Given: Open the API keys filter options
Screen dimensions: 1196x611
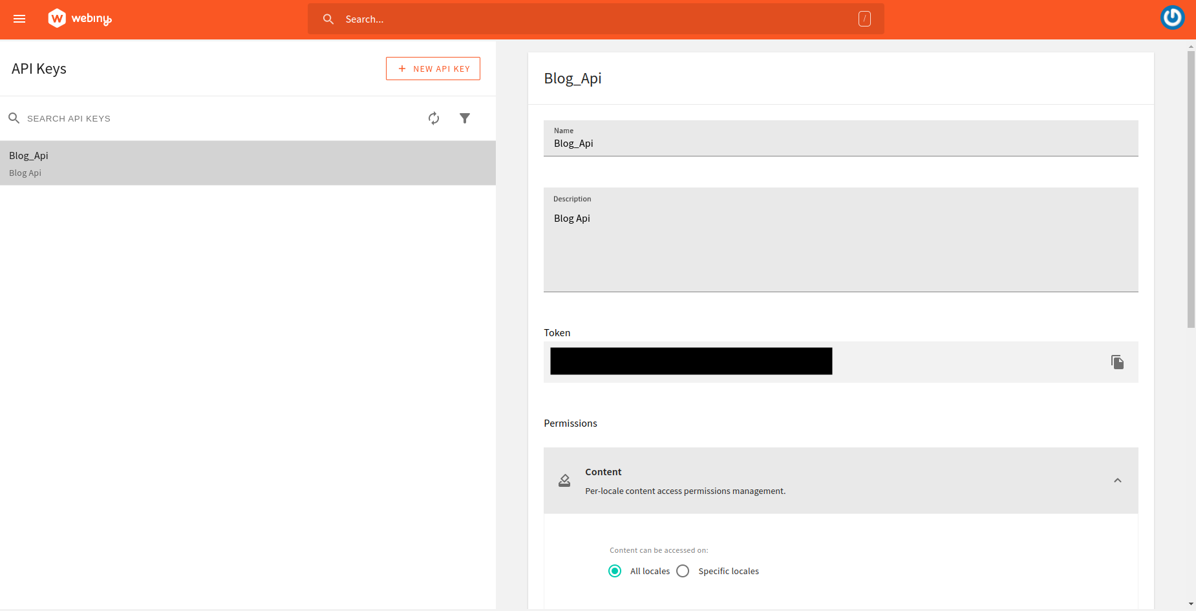Looking at the screenshot, I should tap(465, 118).
